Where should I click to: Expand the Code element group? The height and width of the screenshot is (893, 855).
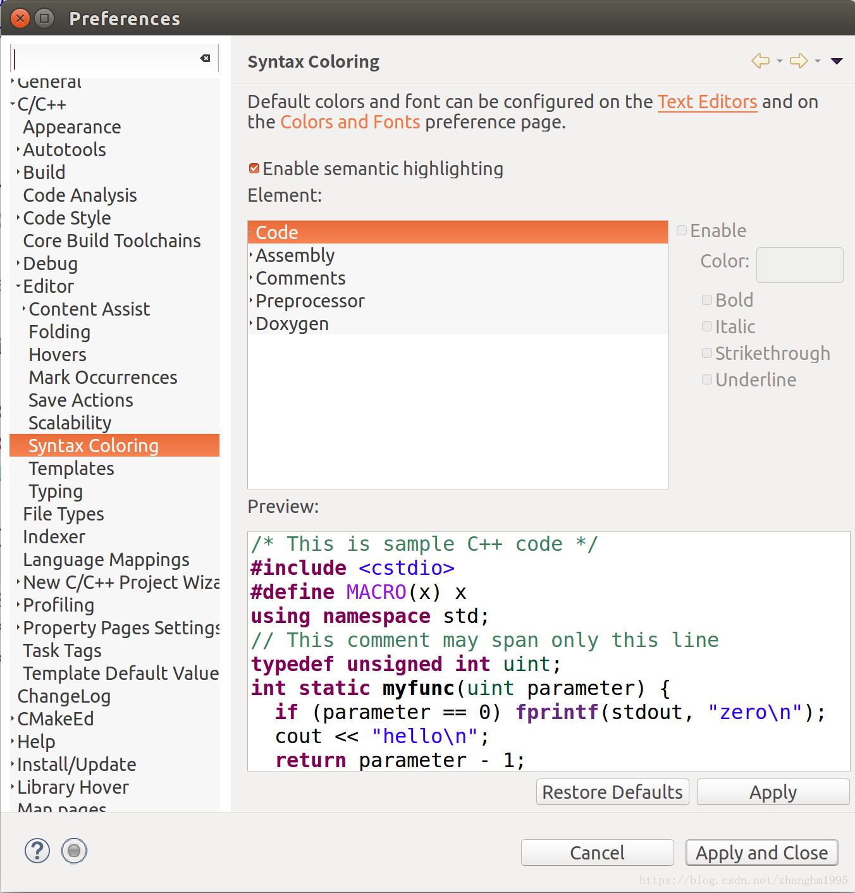(x=251, y=232)
